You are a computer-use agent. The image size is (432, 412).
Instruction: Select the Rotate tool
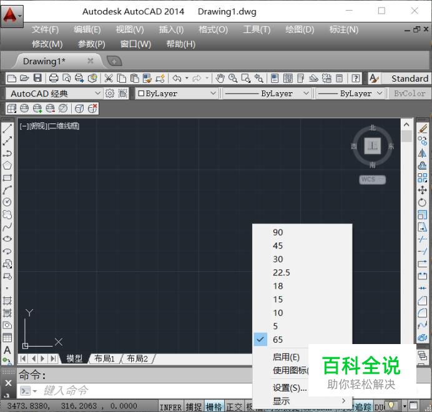coord(423,203)
